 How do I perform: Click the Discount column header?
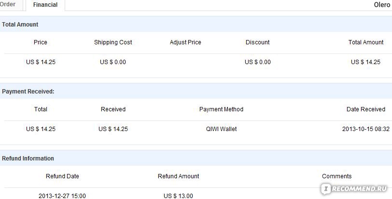(x=257, y=42)
